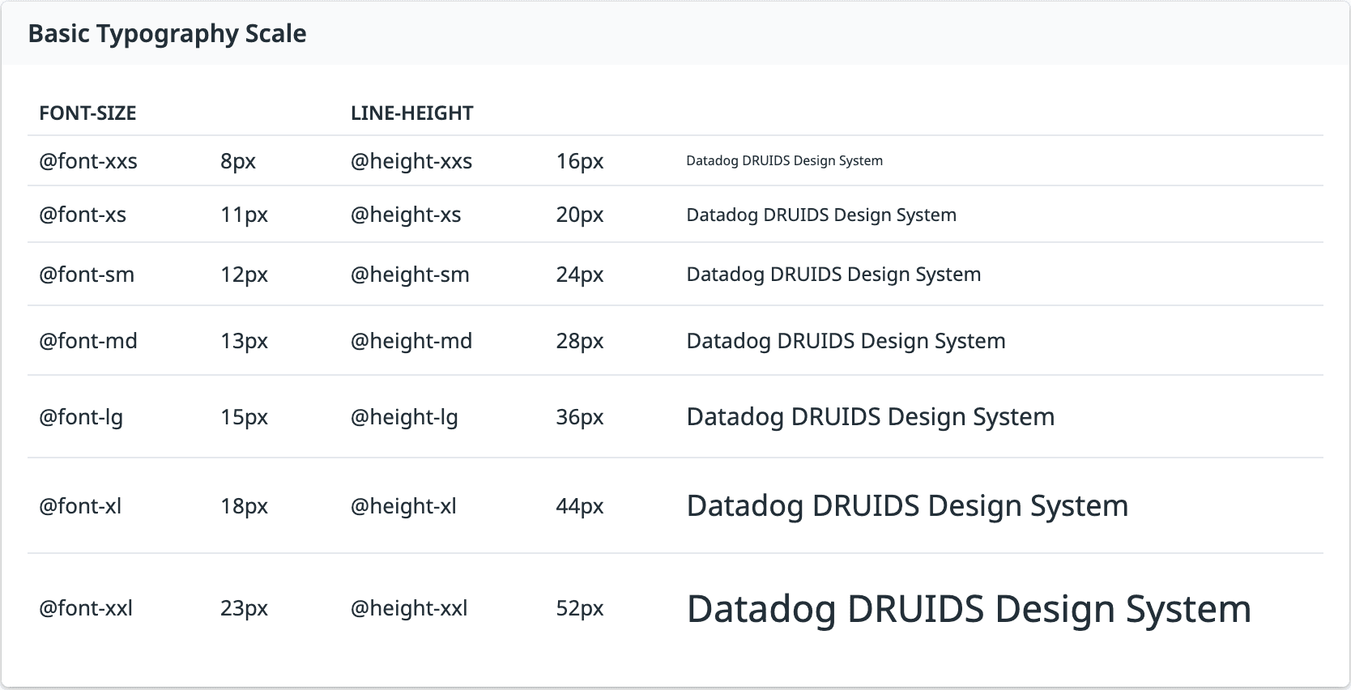Image resolution: width=1351 pixels, height=690 pixels.
Task: Click the Basic Typography Scale heading
Action: pyautogui.click(x=167, y=34)
